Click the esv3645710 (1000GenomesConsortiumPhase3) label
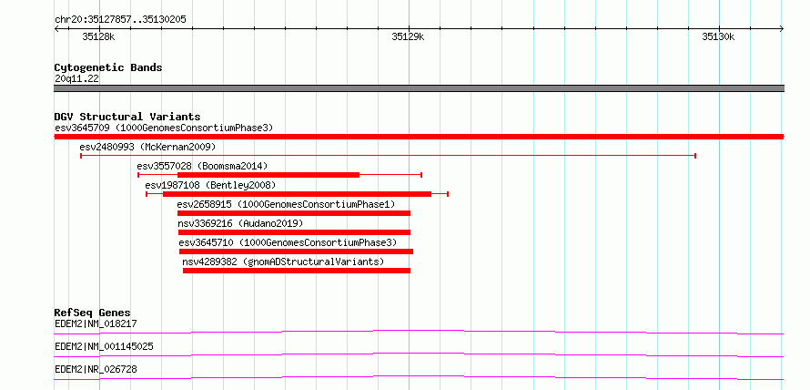Image resolution: width=810 pixels, height=390 pixels. 289,242
